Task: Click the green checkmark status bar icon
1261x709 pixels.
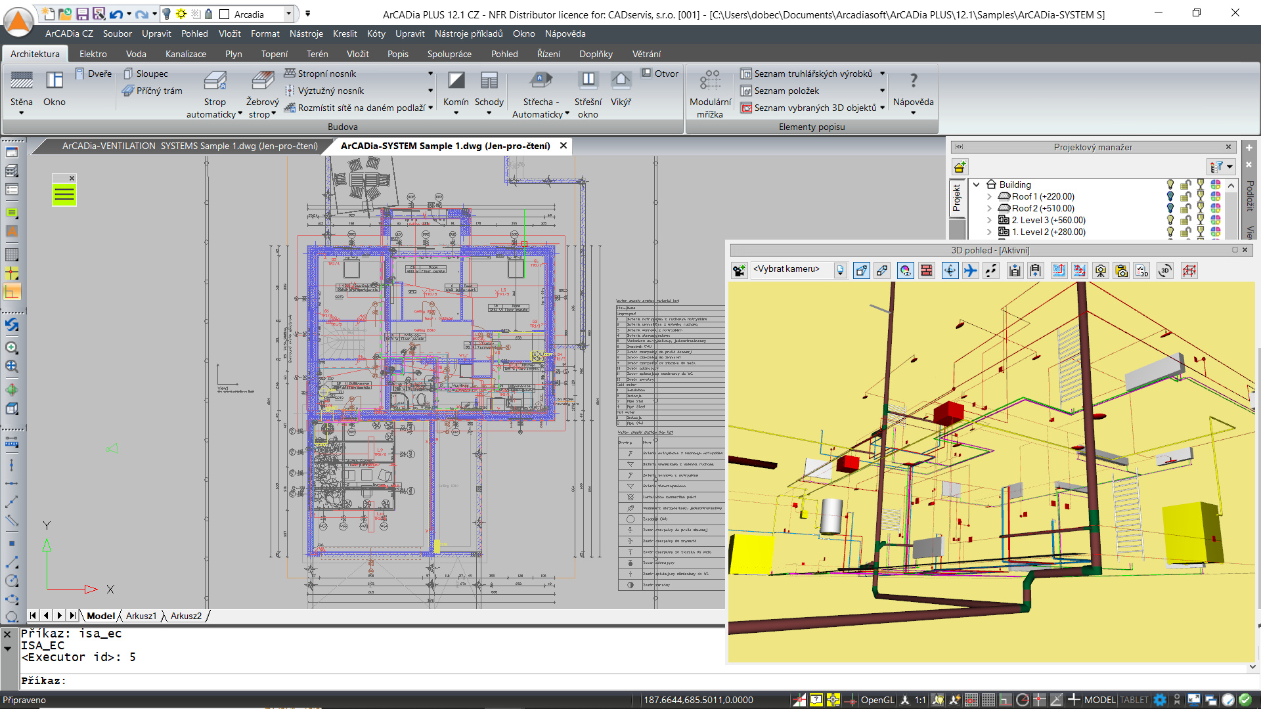Action: click(x=1245, y=700)
